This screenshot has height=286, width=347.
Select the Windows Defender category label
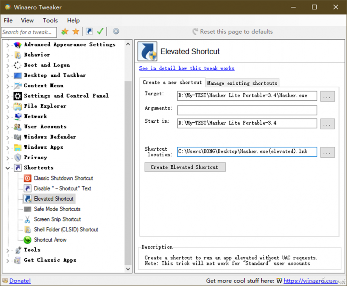tap(50, 137)
